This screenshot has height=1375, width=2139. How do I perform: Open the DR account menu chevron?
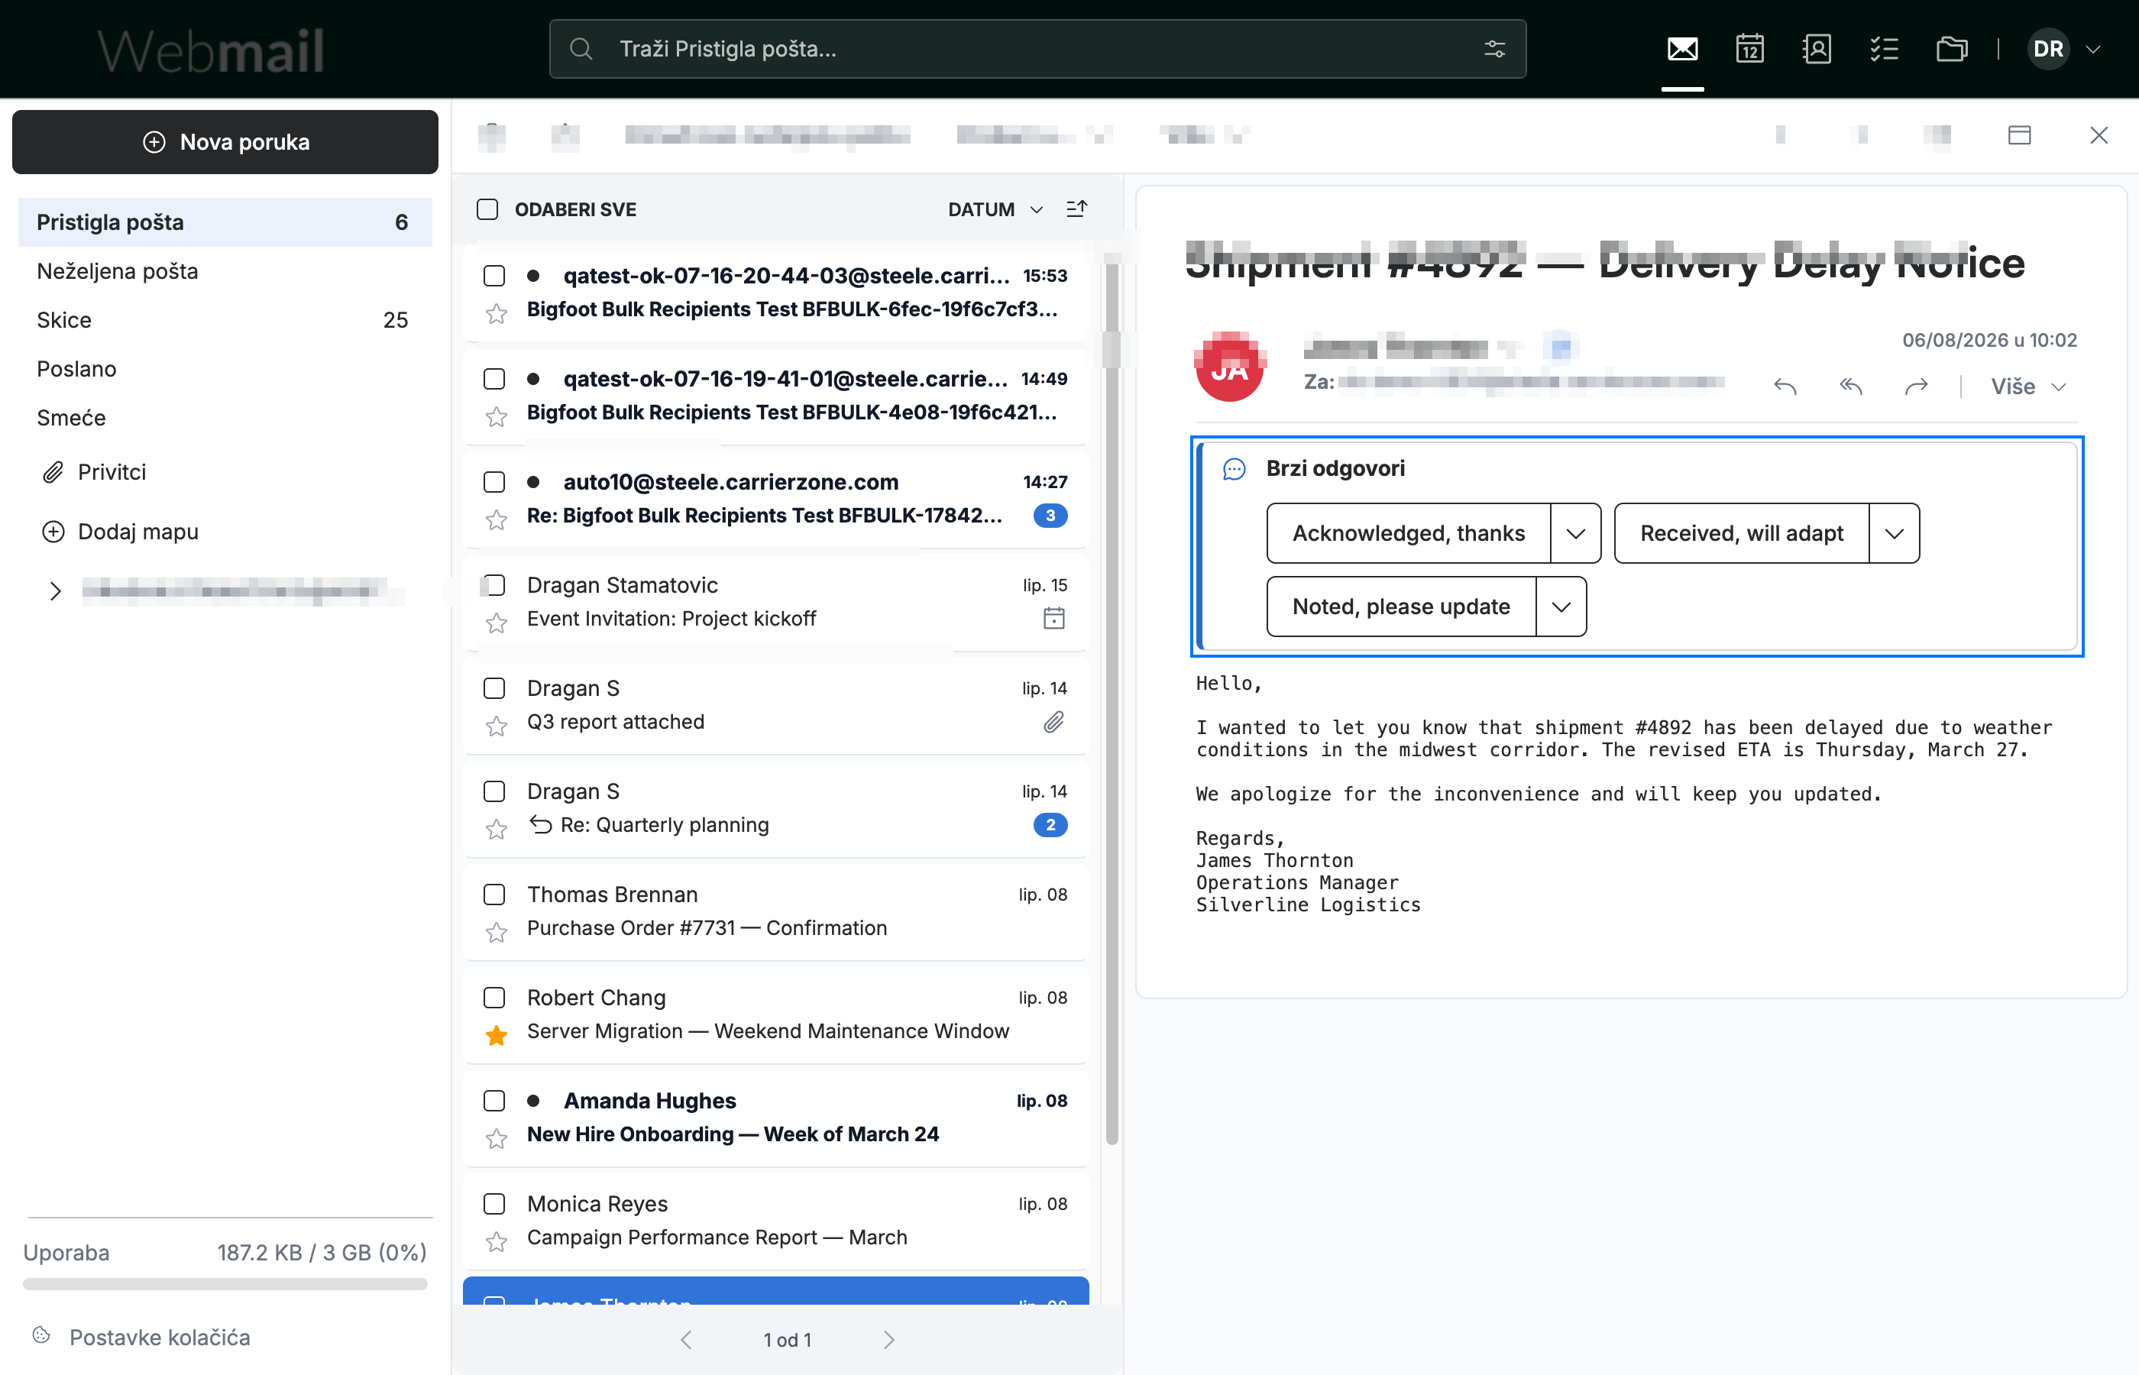[x=2092, y=49]
